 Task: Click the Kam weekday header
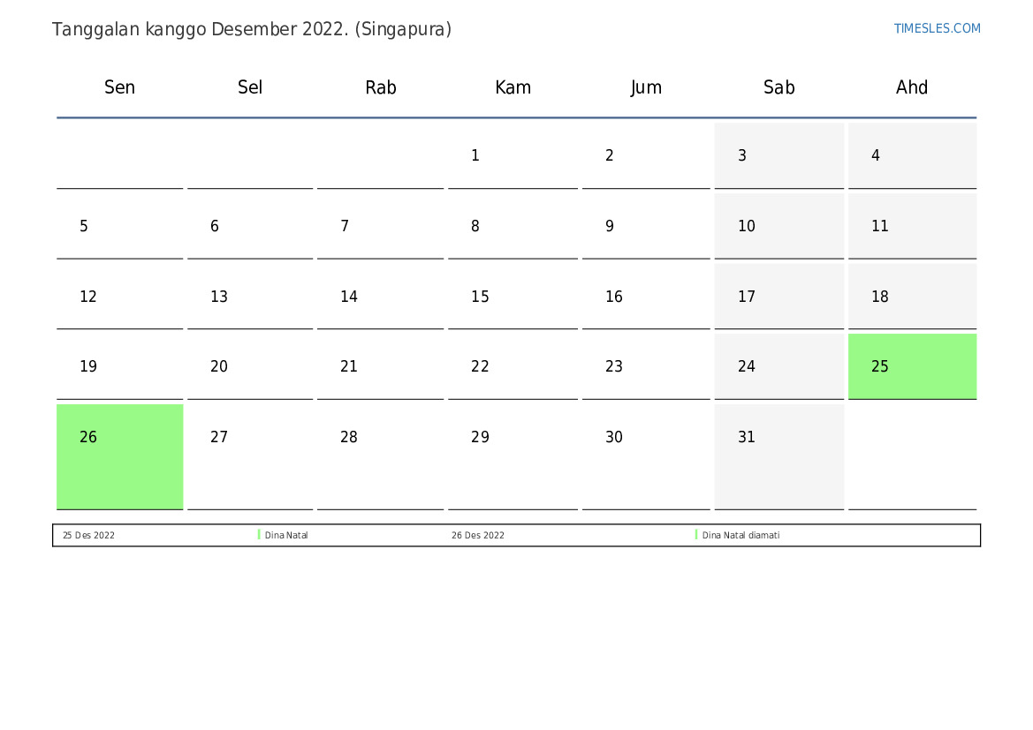[x=513, y=87]
